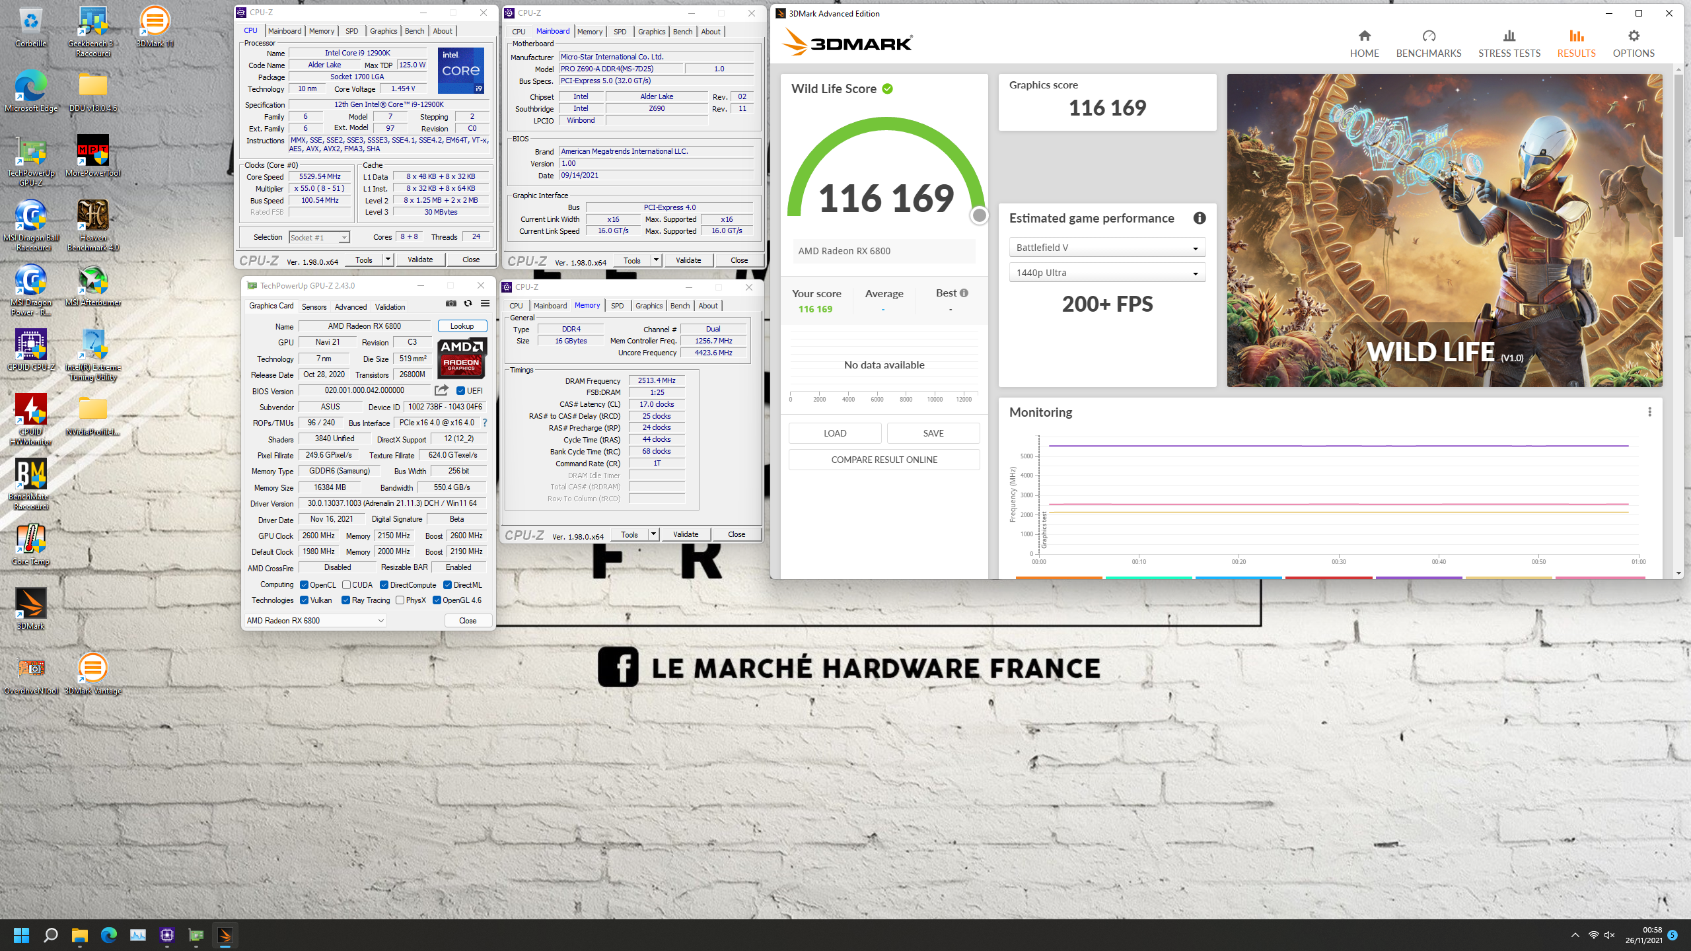Click the grey knob on the score gauge

(980, 215)
